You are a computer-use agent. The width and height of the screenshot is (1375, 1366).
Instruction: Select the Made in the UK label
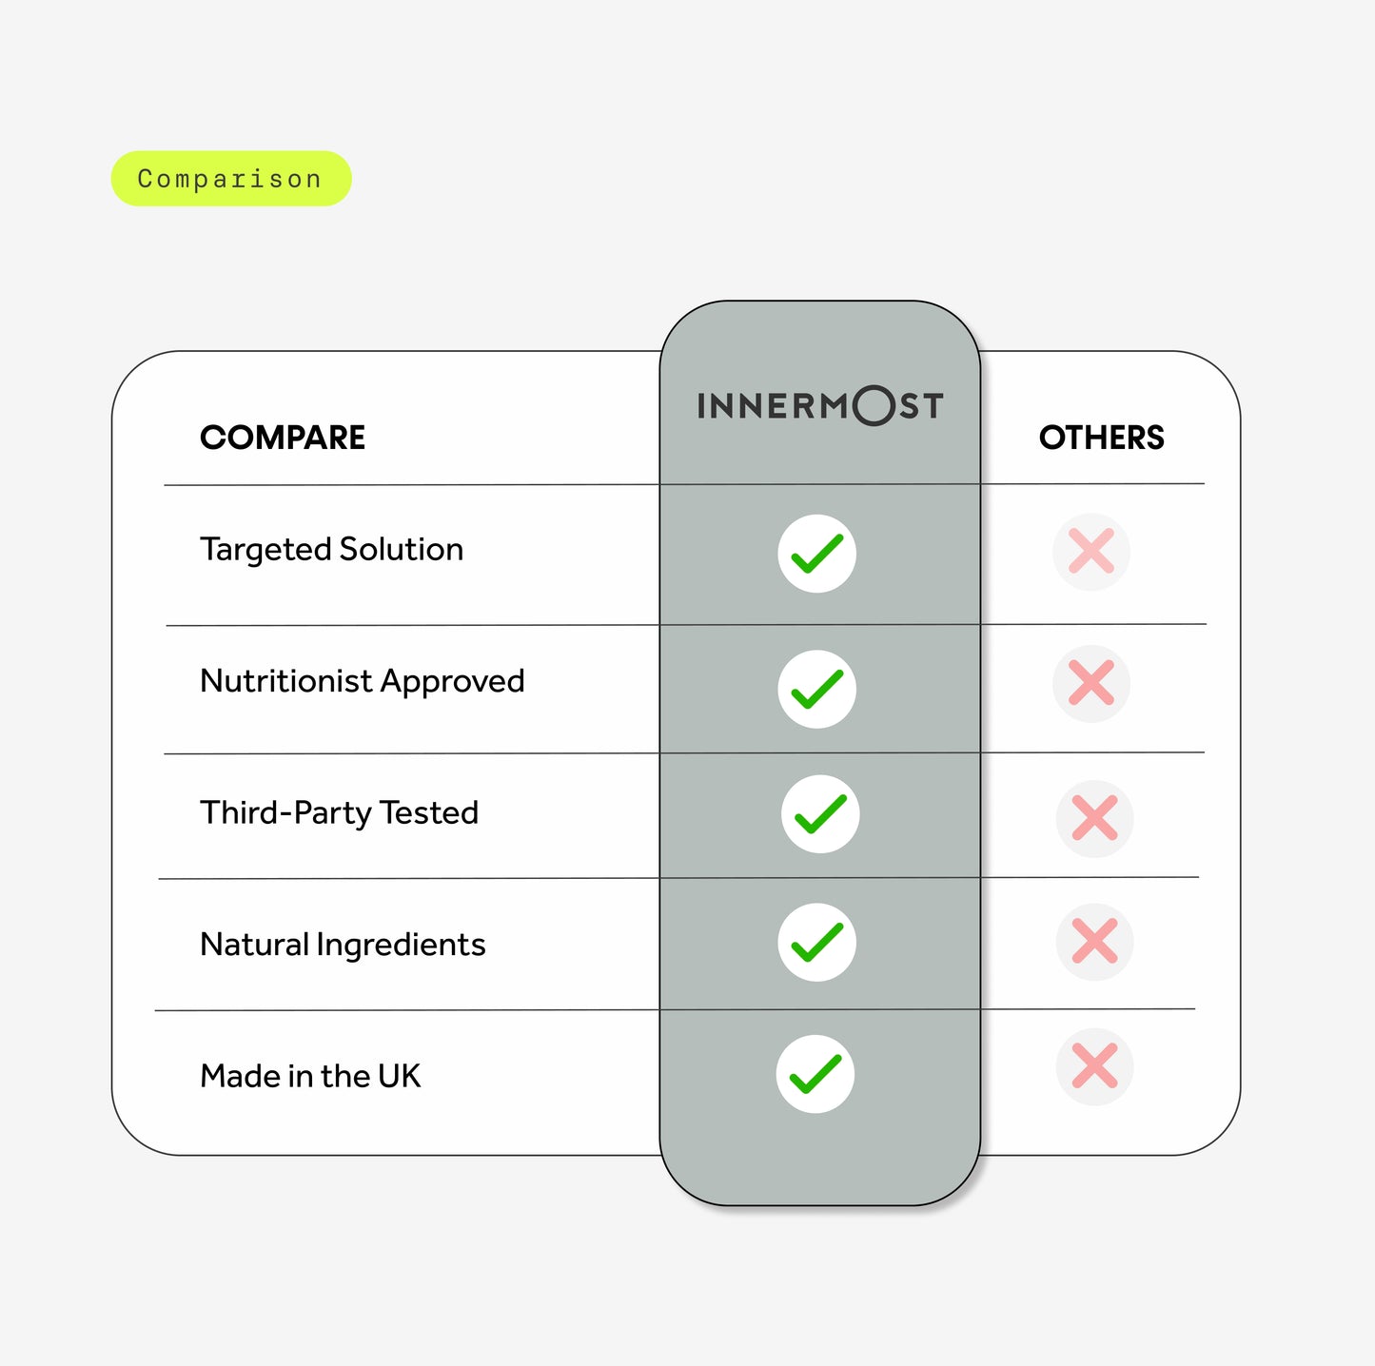click(x=310, y=1076)
